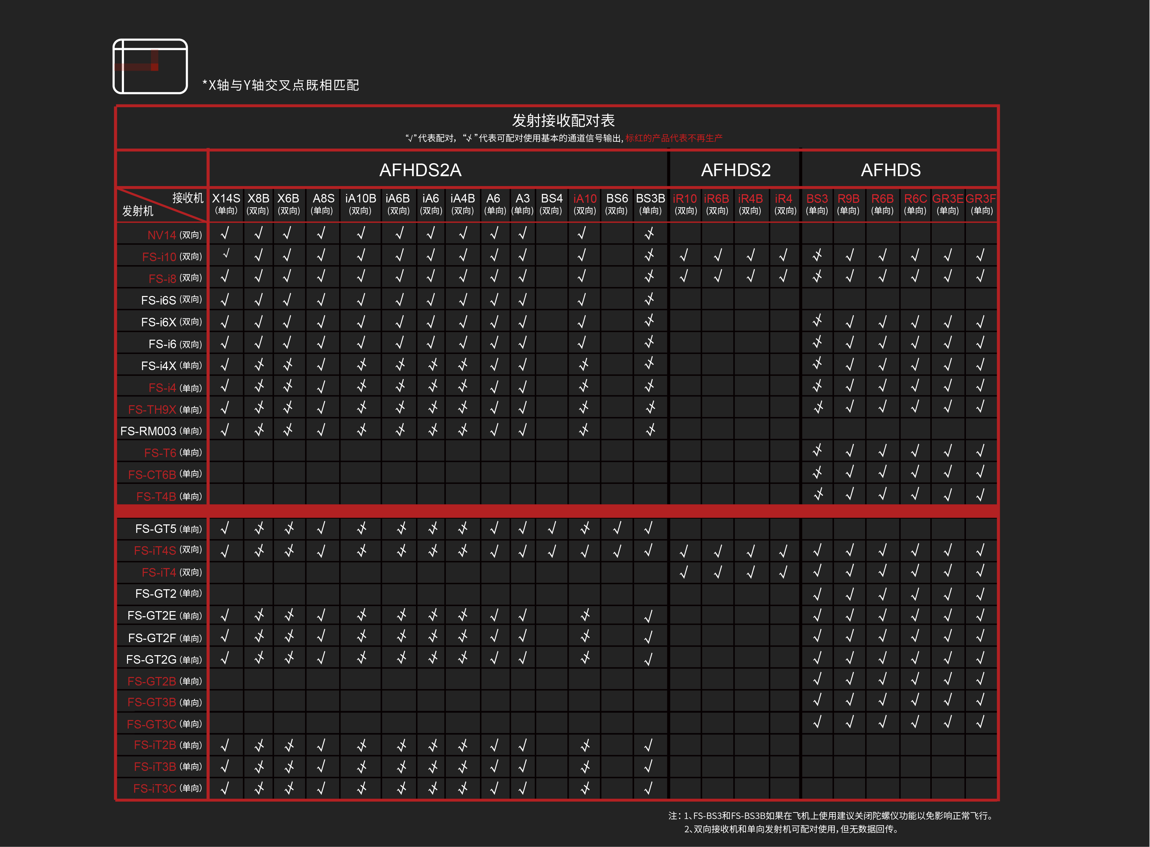Select the FS-T4B transmitter row label

coord(169,496)
